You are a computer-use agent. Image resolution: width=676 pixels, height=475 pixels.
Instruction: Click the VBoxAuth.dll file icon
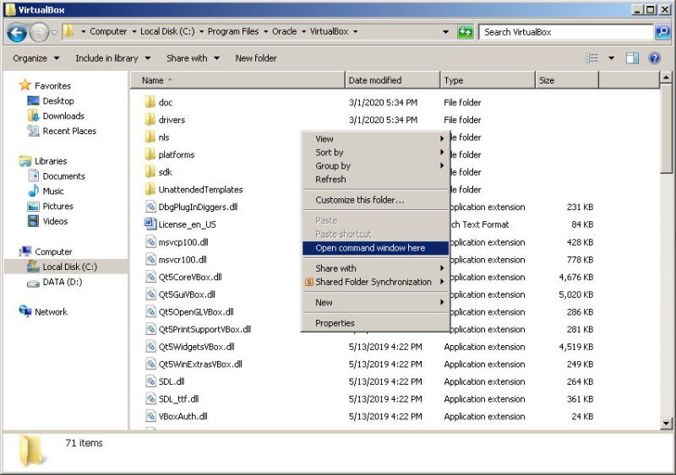pyautogui.click(x=150, y=416)
